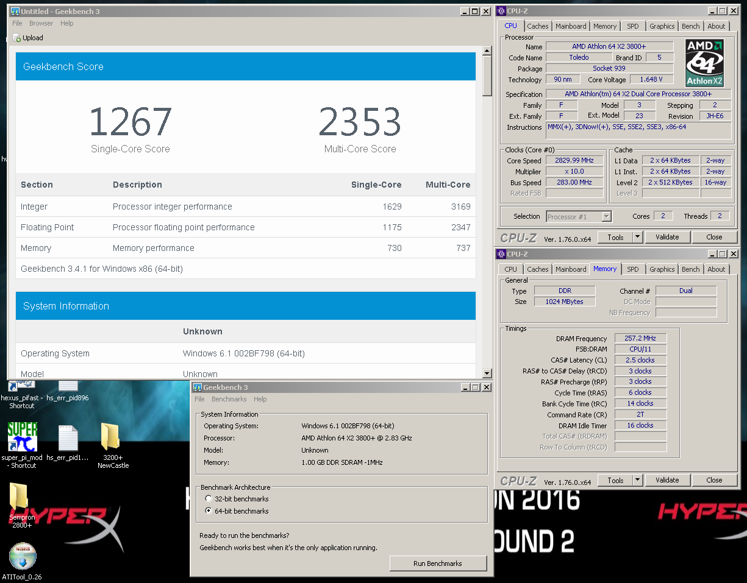Open File menu in Untitled Geekbench window

[18, 23]
